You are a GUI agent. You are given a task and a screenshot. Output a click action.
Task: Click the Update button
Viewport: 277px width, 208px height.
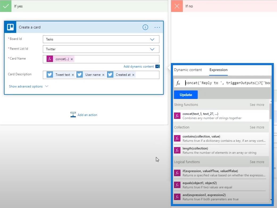click(x=186, y=95)
